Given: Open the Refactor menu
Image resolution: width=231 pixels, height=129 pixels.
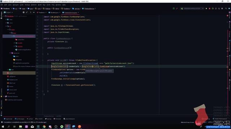Looking at the screenshot, I should [x=34, y=5].
